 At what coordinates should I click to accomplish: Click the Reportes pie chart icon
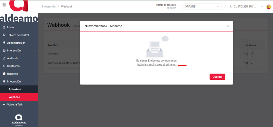[x=4, y=74]
